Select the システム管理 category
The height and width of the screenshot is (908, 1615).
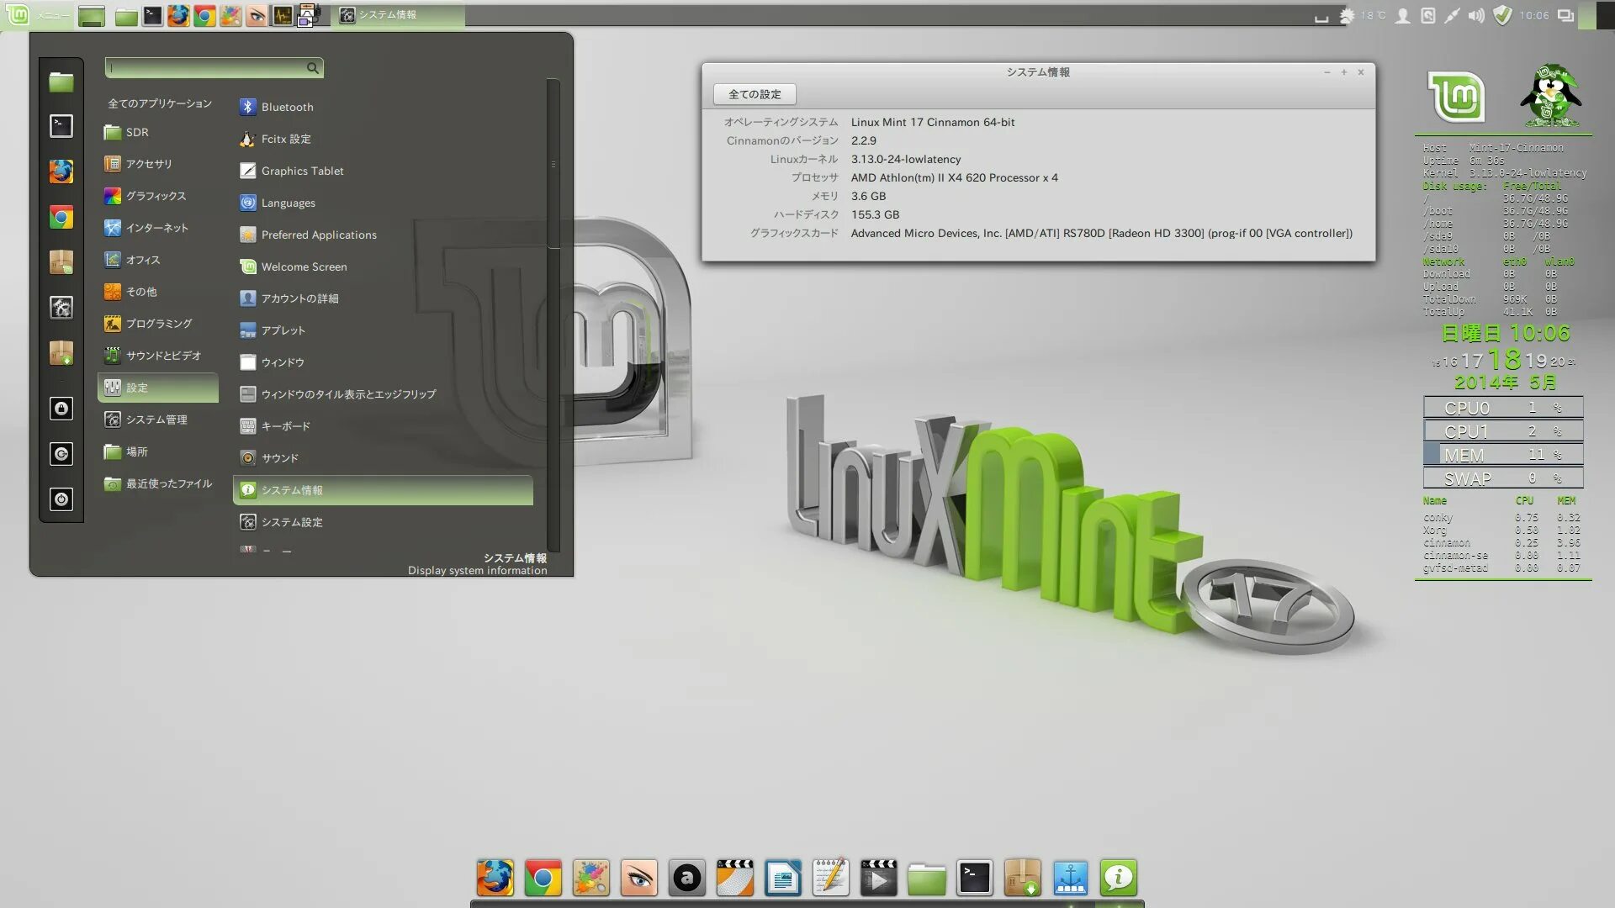[156, 420]
